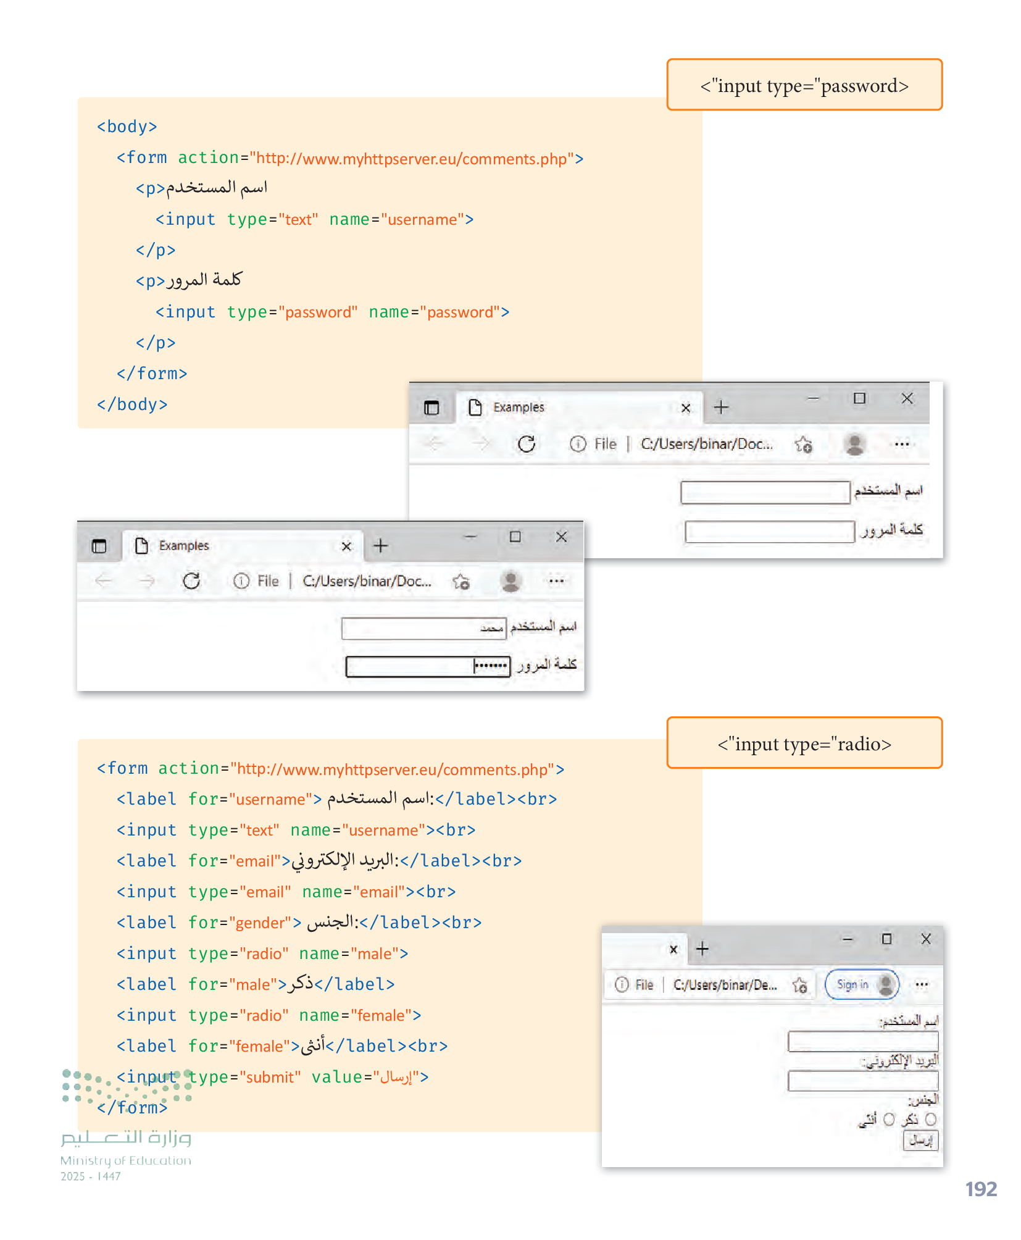Open three-dots menu beside the Sign in button
Screen dimensions: 1021x1240
pos(922,985)
